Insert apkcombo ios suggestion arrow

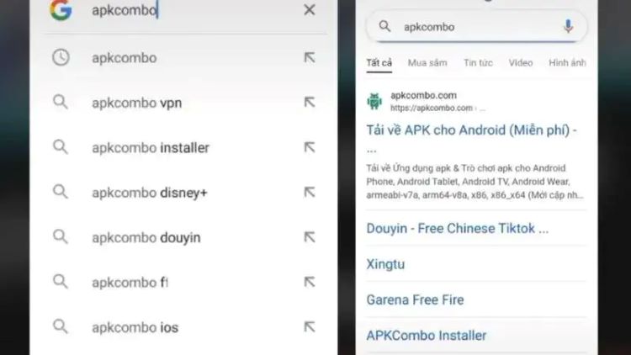[x=309, y=327]
